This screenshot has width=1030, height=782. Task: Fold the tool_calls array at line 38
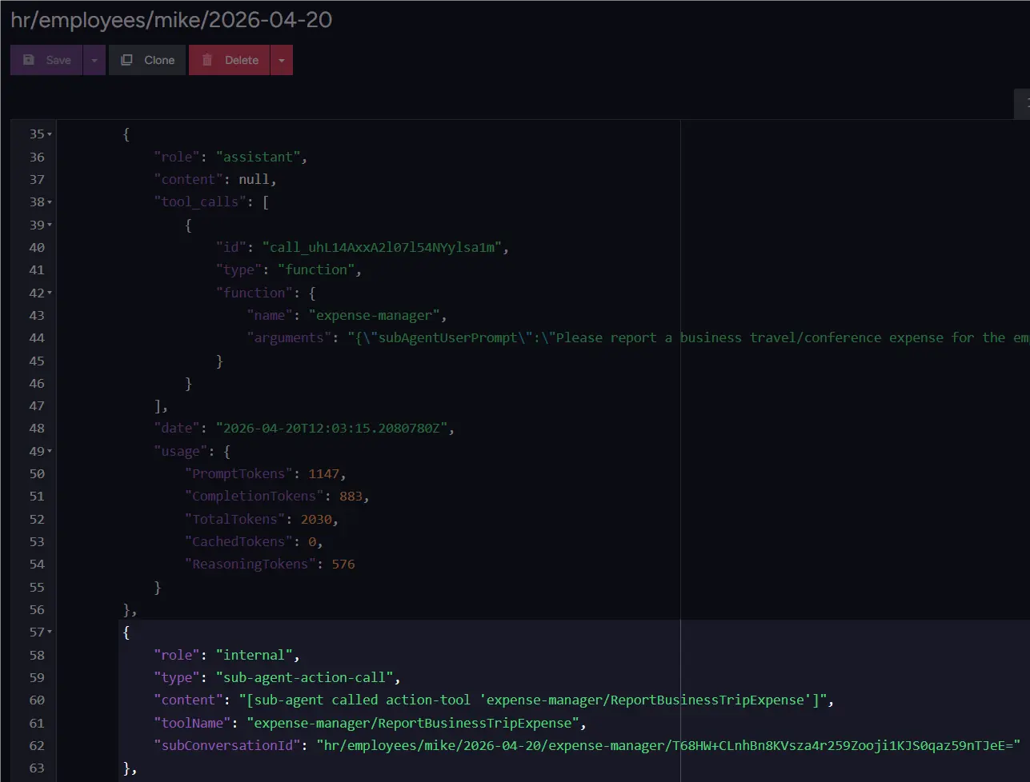(50, 202)
